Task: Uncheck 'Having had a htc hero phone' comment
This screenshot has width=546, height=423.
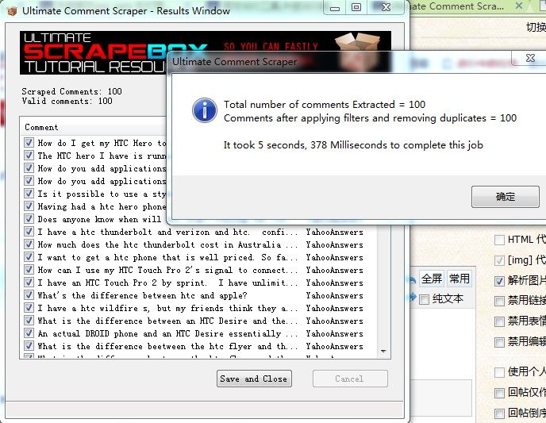Action: coord(29,206)
